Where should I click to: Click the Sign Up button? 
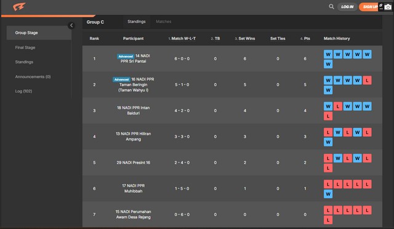[x=369, y=7]
